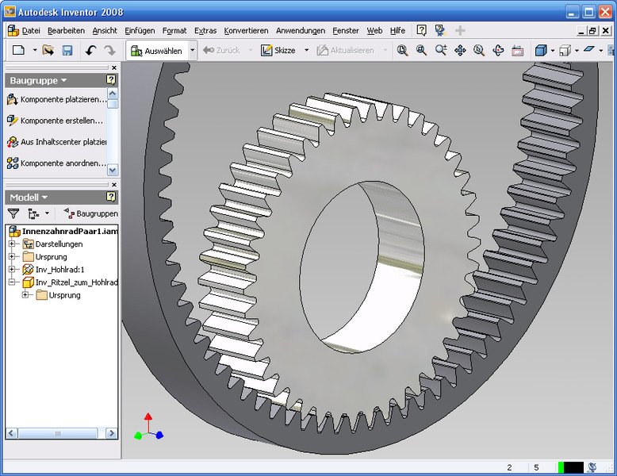Click the Save (floppy disk) icon
The height and width of the screenshot is (476, 617).
pos(67,50)
